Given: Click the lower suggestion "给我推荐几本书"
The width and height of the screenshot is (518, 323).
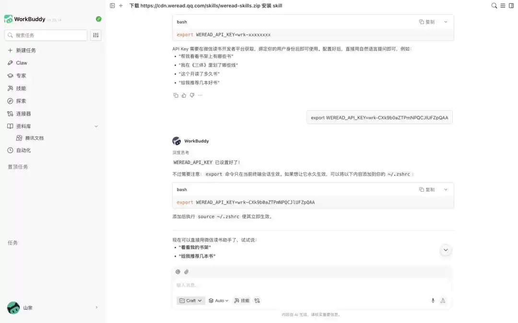Looking at the screenshot, I should click(x=197, y=256).
